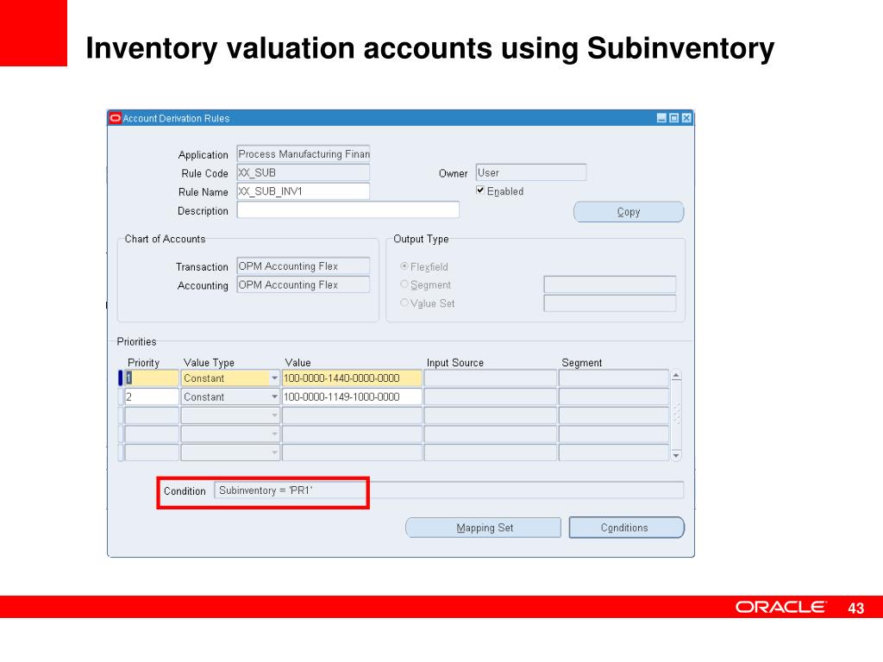The height and width of the screenshot is (662, 883).
Task: Select the Value Set radio option
Action: [404, 303]
